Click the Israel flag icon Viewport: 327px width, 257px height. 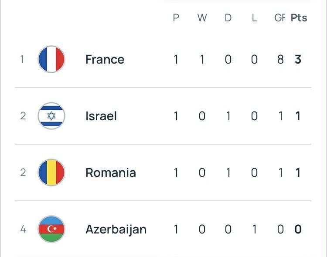pyautogui.click(x=51, y=116)
